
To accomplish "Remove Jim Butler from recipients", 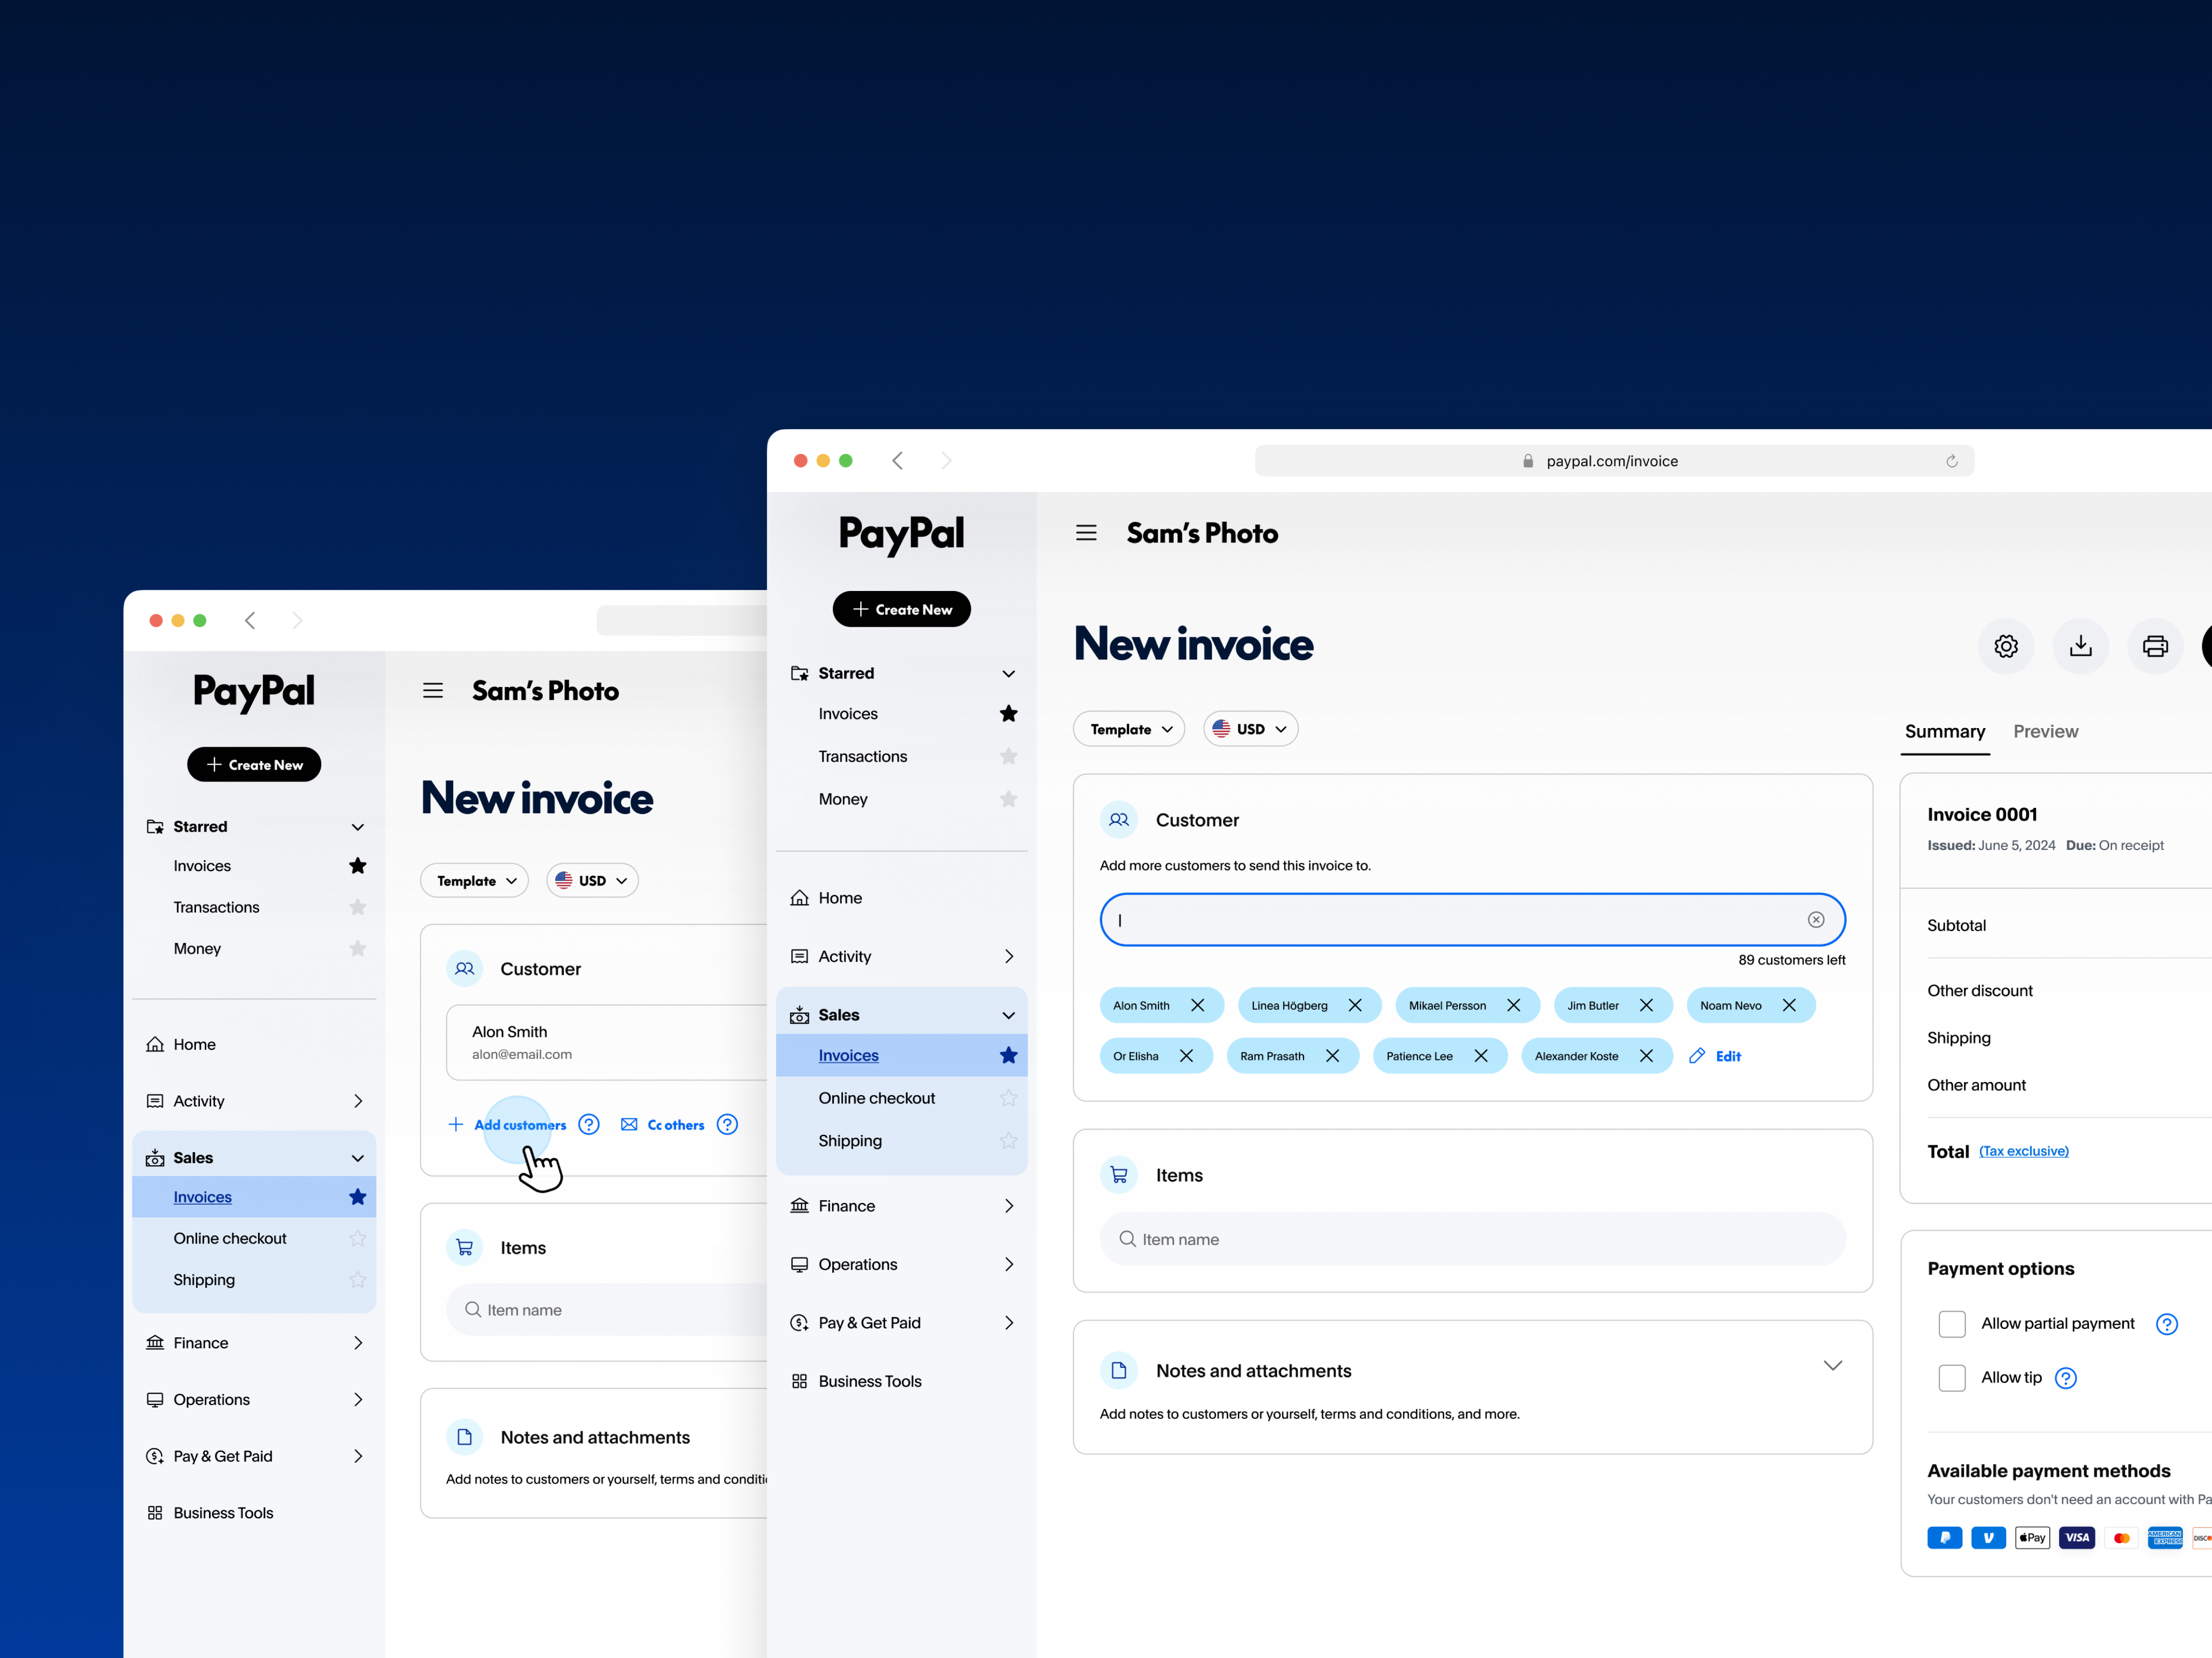I will tap(1646, 1005).
